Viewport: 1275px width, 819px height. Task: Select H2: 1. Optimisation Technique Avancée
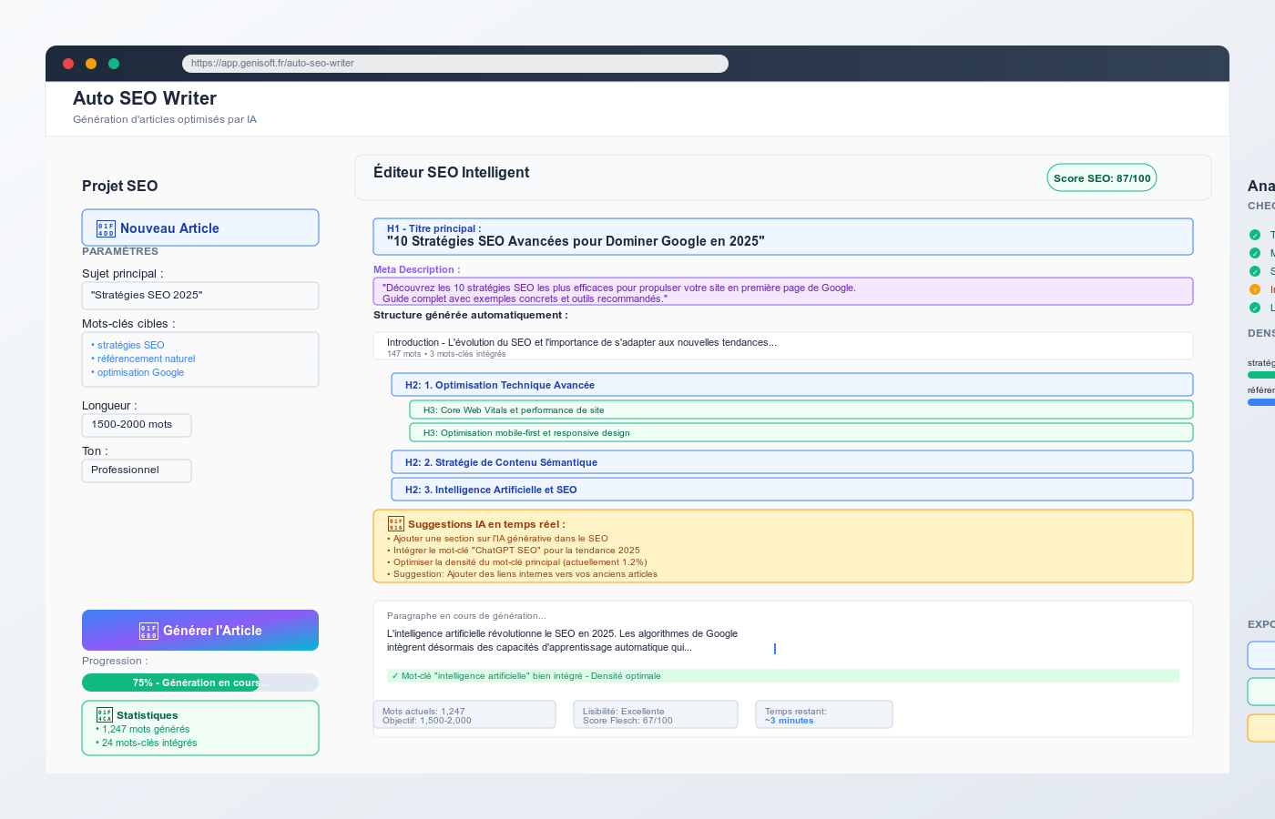[x=792, y=385]
